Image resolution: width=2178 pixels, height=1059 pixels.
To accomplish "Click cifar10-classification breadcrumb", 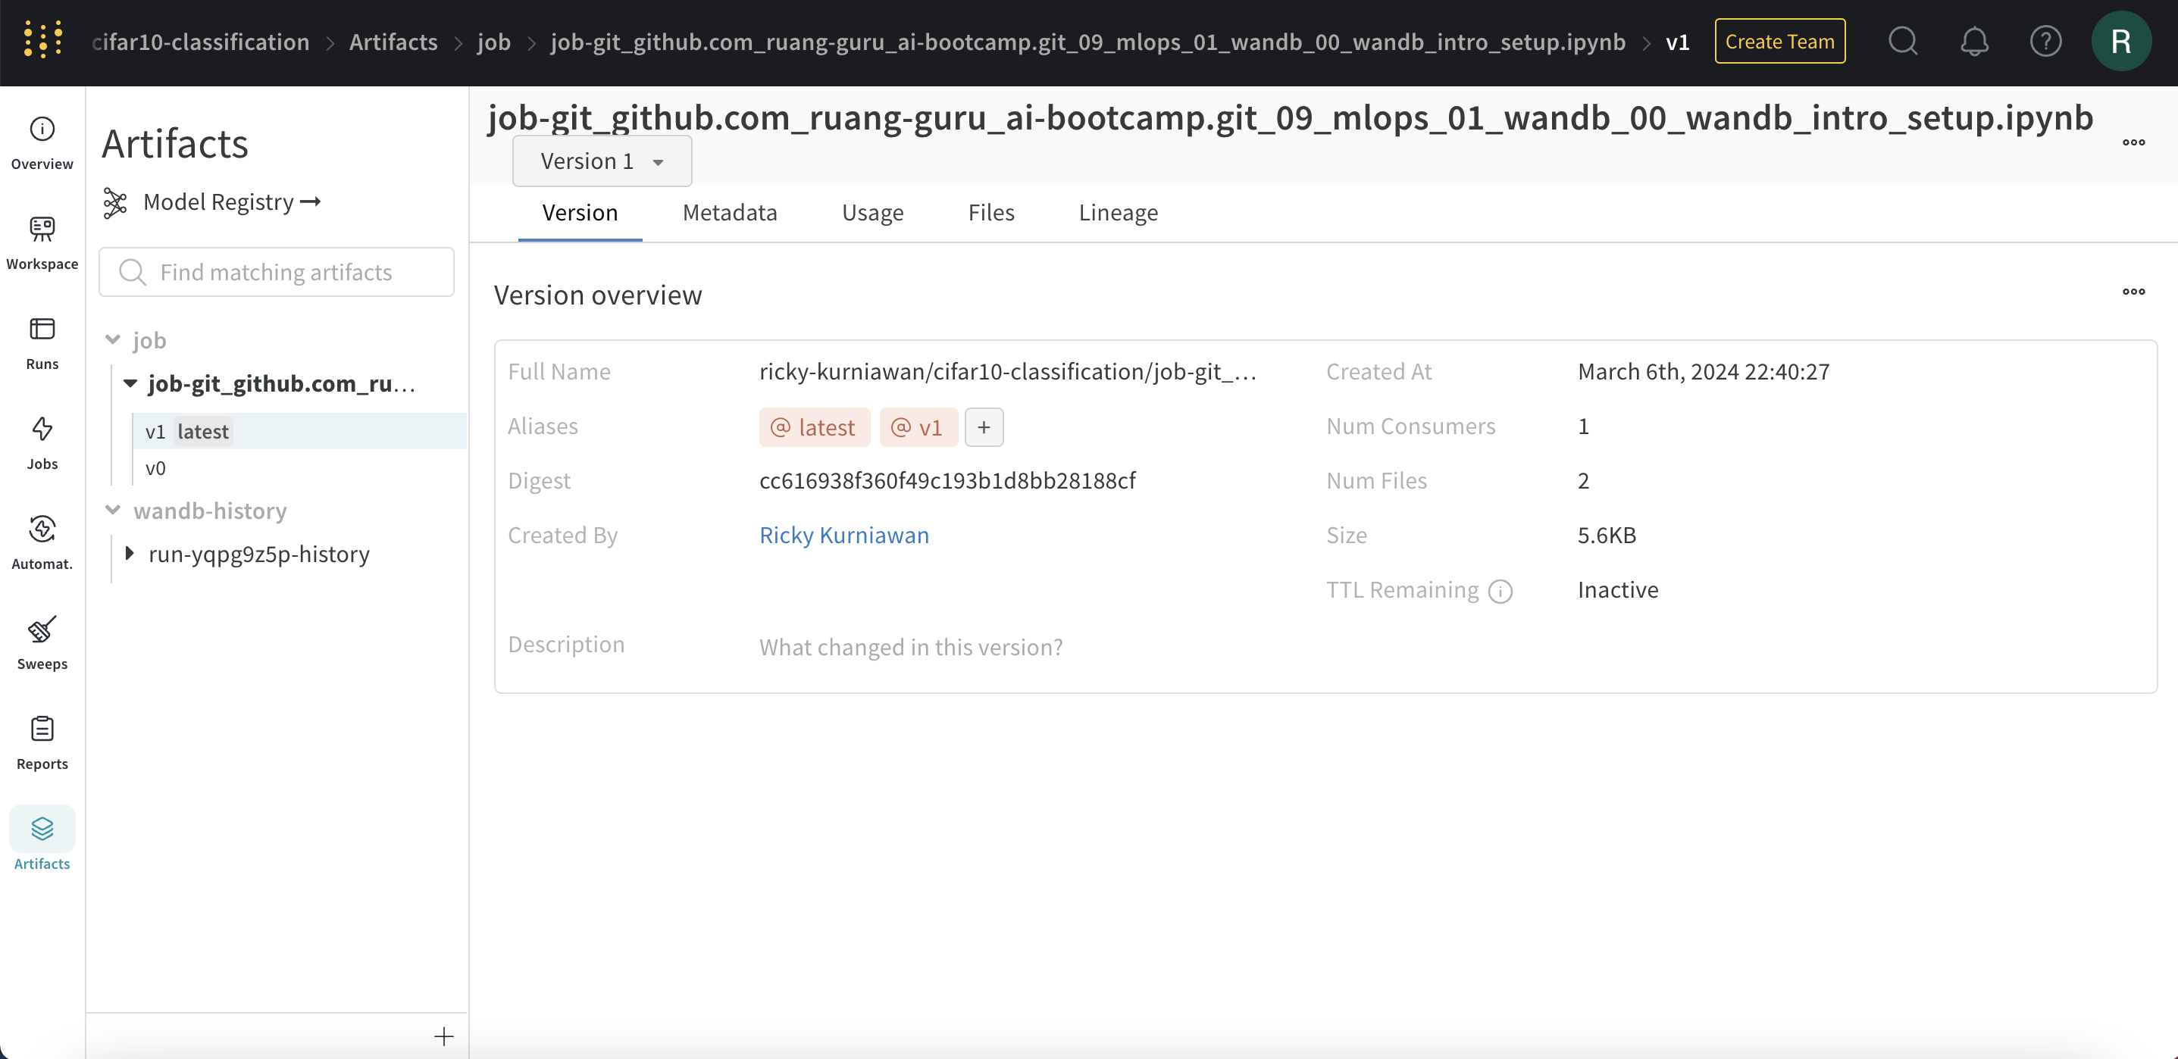I will 200,42.
